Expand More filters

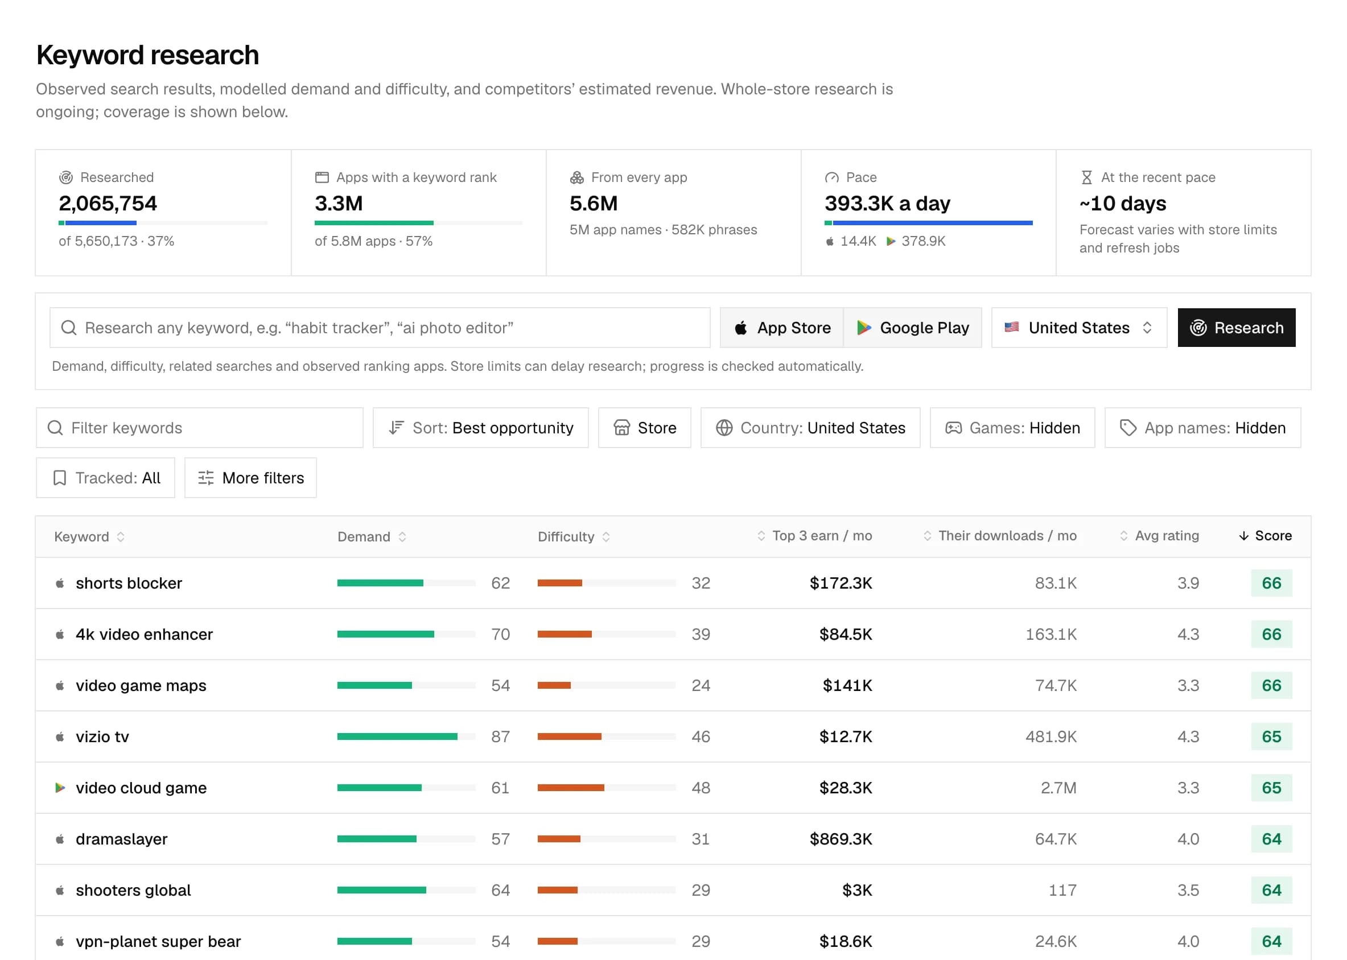click(250, 478)
